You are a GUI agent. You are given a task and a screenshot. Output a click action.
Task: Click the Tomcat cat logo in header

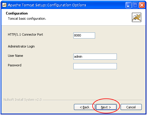pos(137,17)
